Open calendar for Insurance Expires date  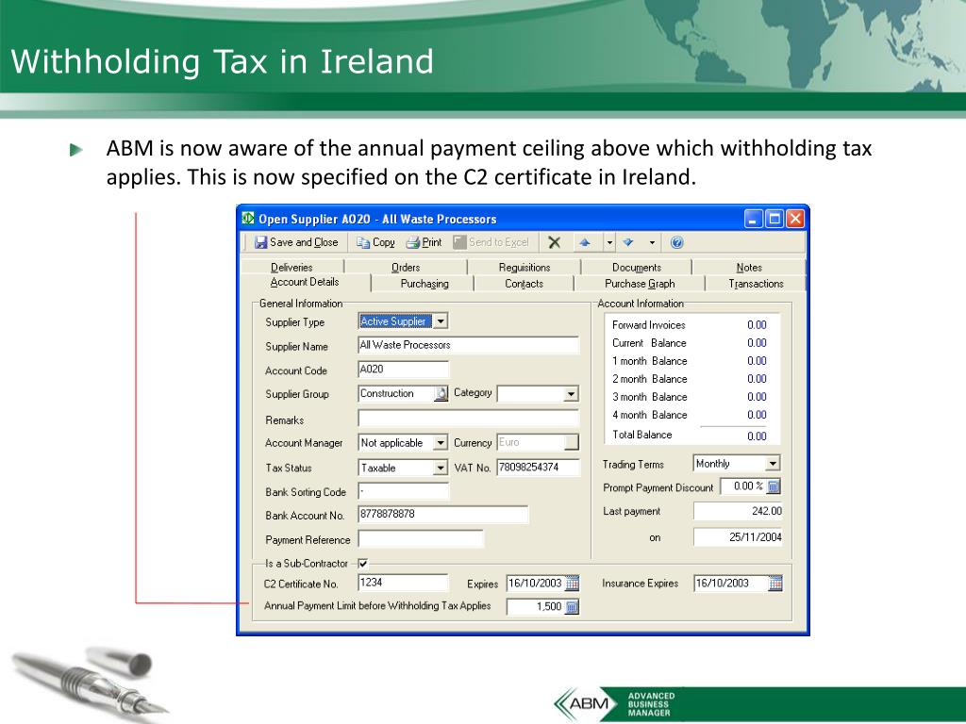click(x=775, y=583)
